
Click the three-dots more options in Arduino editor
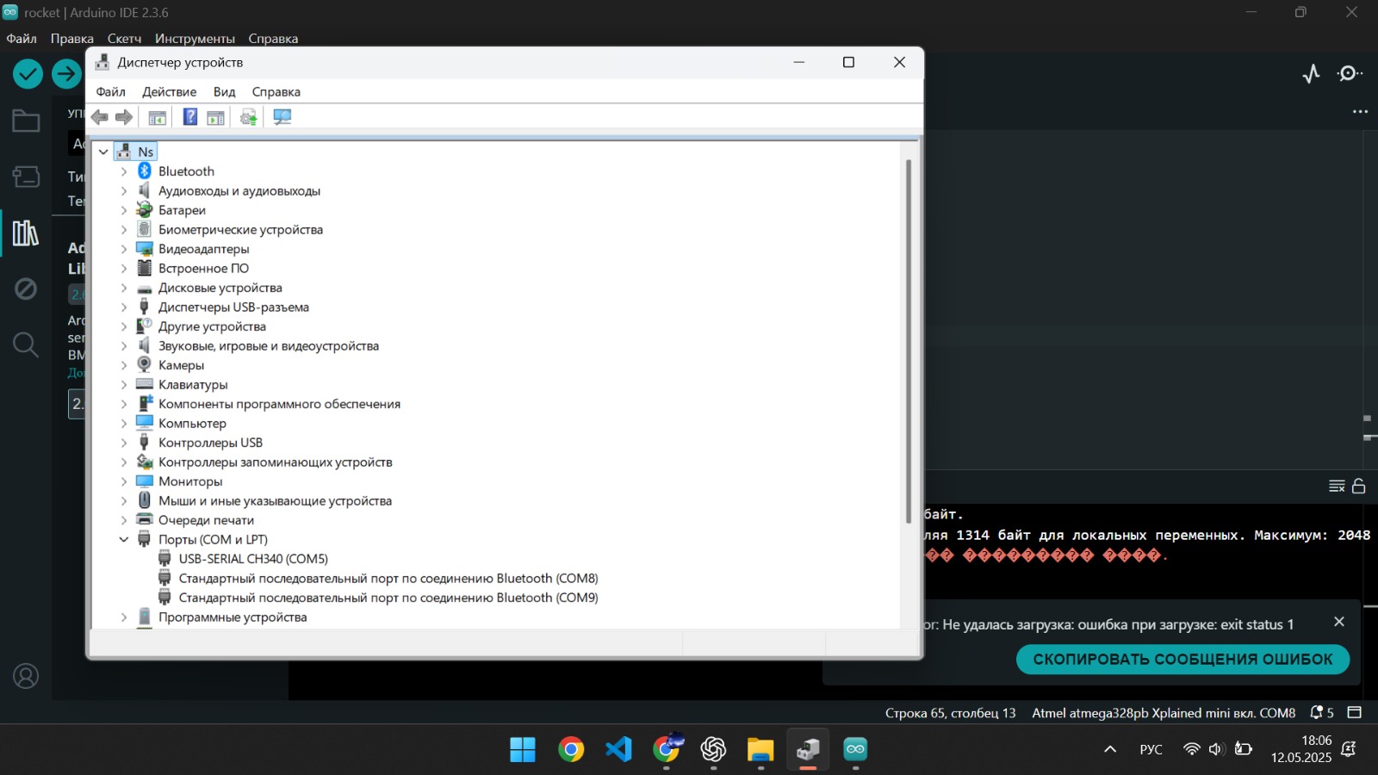tap(1361, 112)
